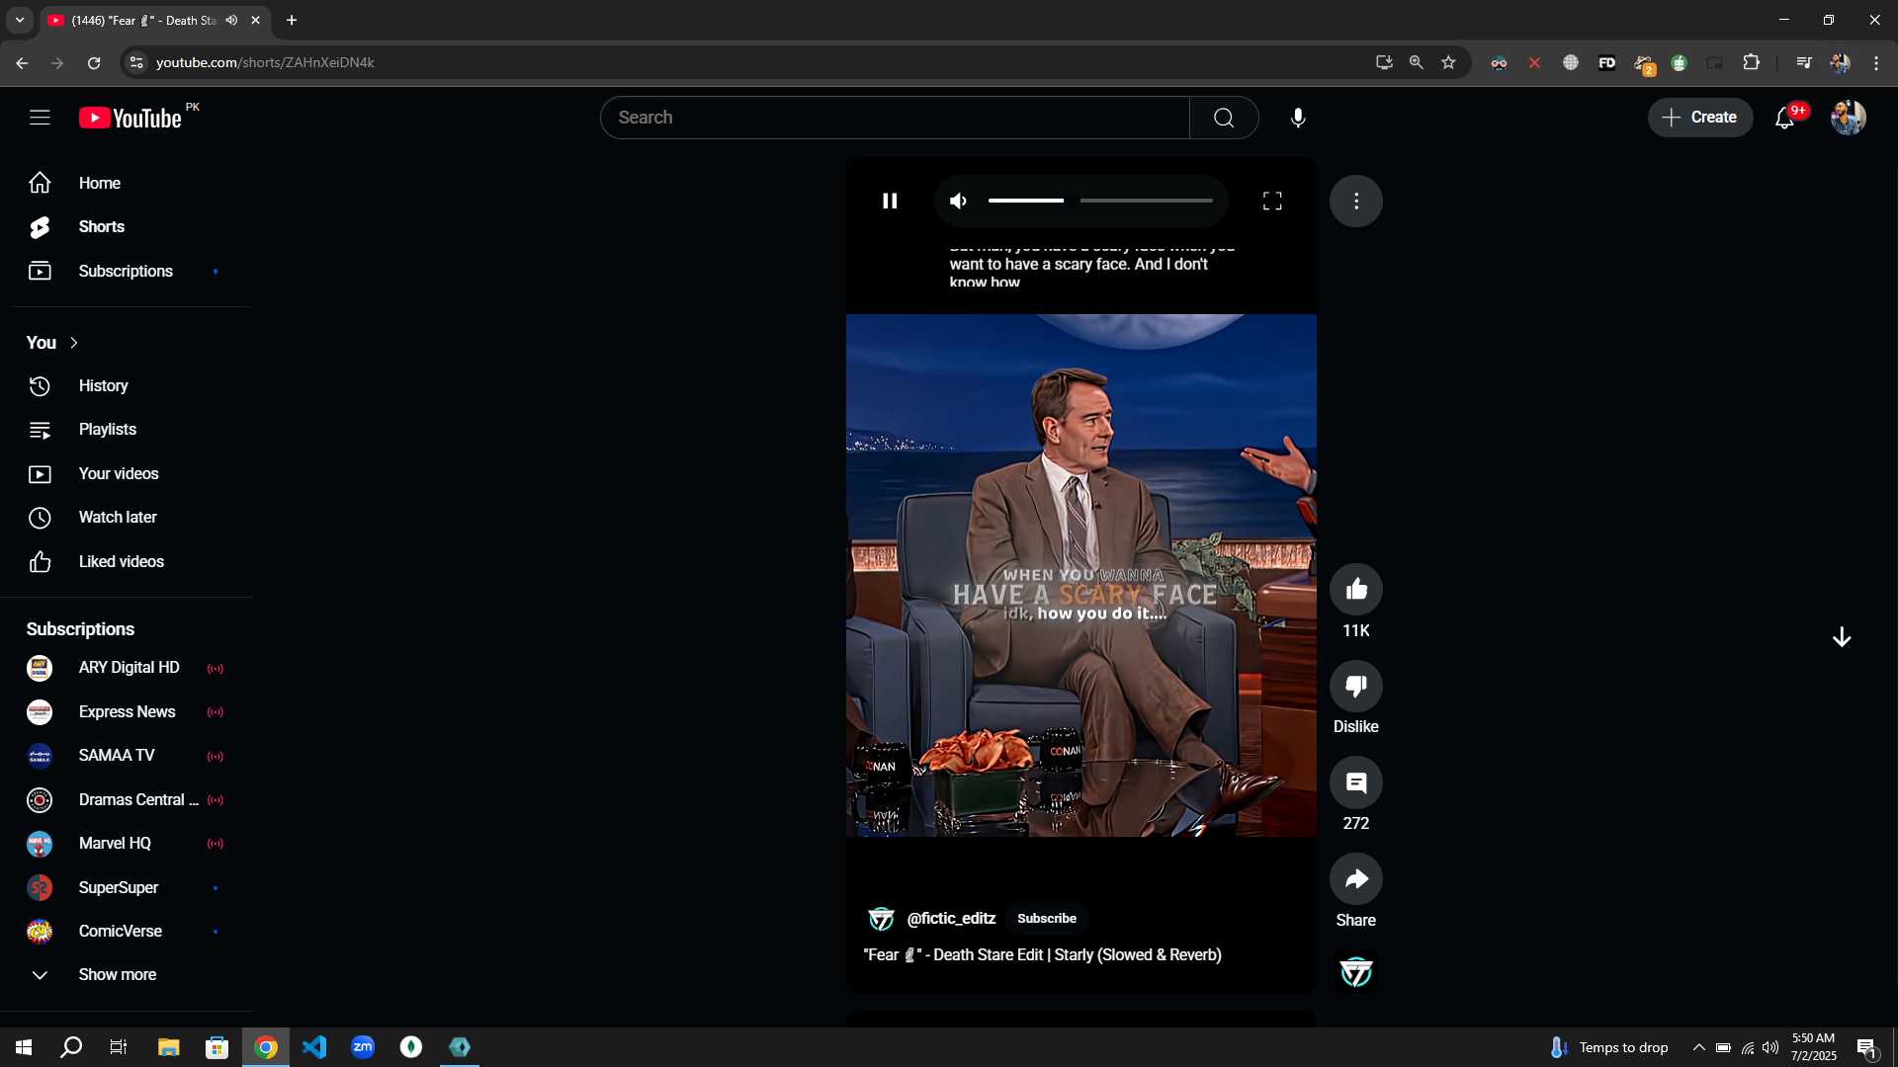Image resolution: width=1898 pixels, height=1067 pixels.
Task: Start voice search with microphone
Action: [x=1298, y=118]
